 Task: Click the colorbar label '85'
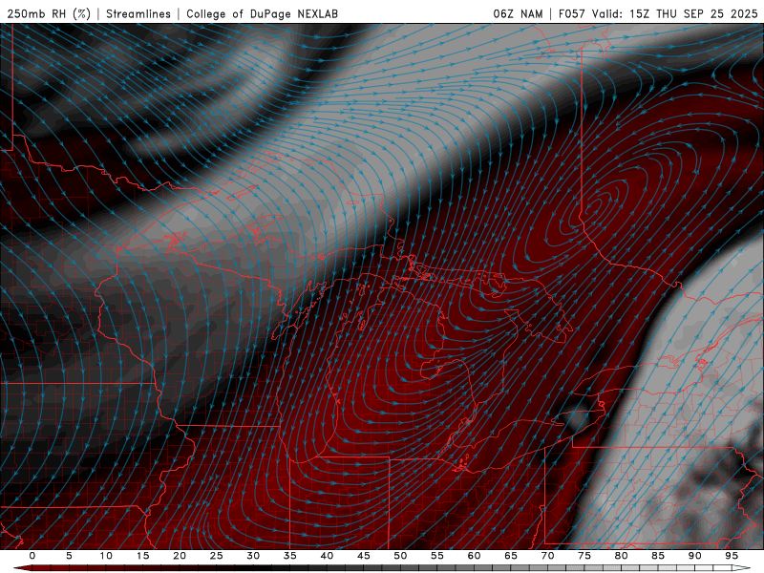pos(658,556)
